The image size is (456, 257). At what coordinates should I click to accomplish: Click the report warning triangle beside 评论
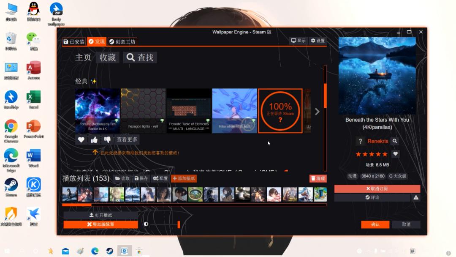415,197
